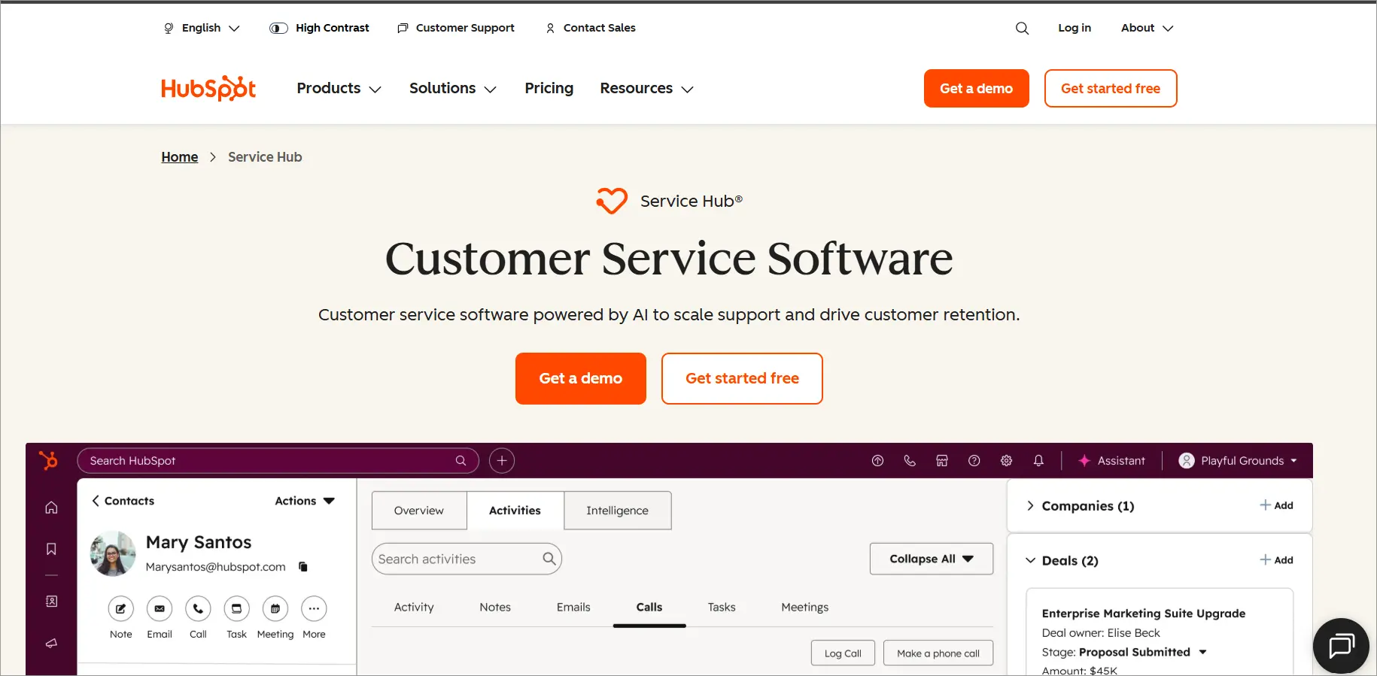This screenshot has height=676, width=1377.
Task: Click the Task icon under Mary Santos
Action: pyautogui.click(x=236, y=608)
